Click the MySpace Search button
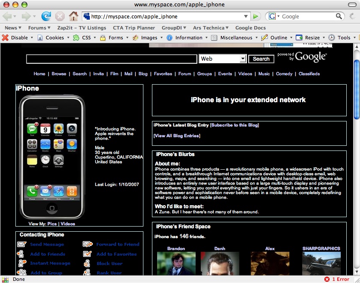Image resolution: width=360 pixels, height=283 pixels. point(261,59)
